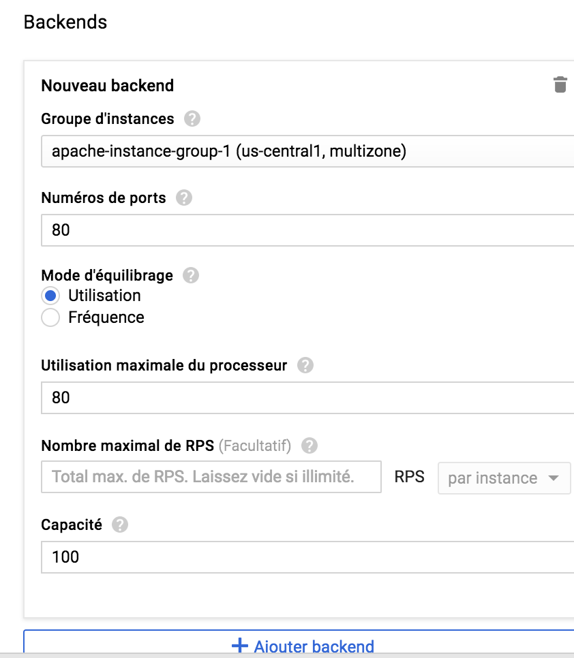The width and height of the screenshot is (574, 658).
Task: Expand the apache-instance-group-1 combo box arrow
Action: click(566, 151)
